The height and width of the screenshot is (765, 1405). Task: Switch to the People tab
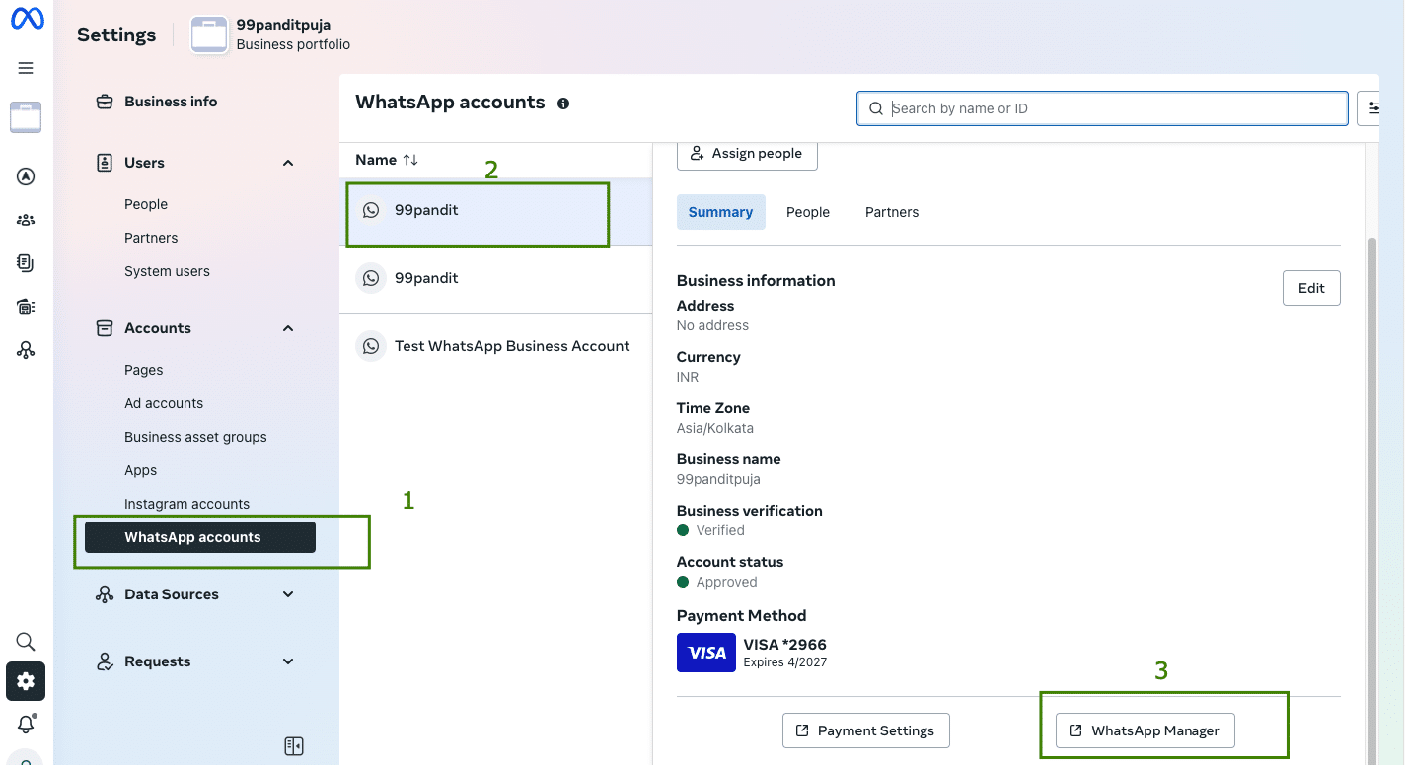808,212
